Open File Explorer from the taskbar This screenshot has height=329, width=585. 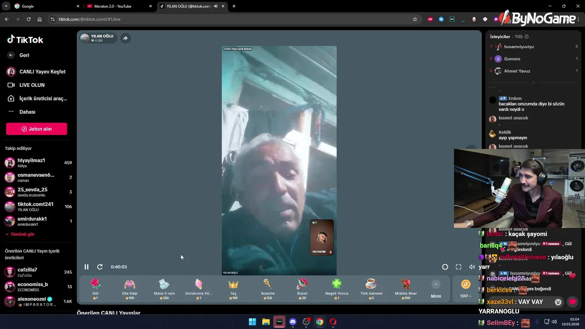pyautogui.click(x=266, y=322)
